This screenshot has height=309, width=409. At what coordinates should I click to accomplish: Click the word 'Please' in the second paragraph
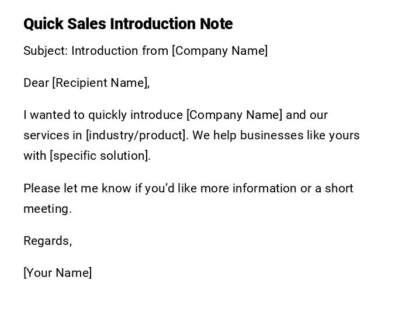[x=41, y=188]
